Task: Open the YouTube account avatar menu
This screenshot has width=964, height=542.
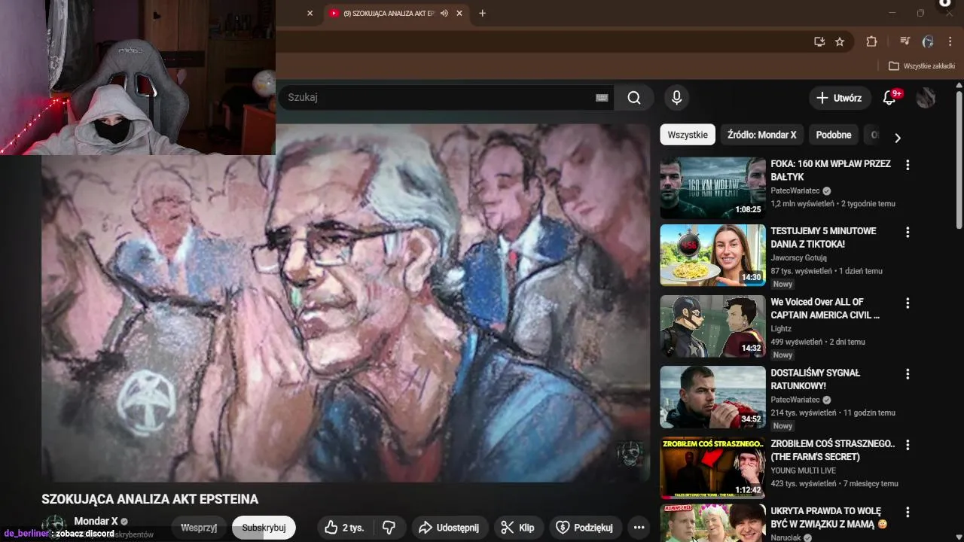Action: click(926, 98)
